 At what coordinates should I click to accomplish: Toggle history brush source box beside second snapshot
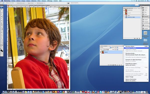pyautogui.click(x=124, y=13)
